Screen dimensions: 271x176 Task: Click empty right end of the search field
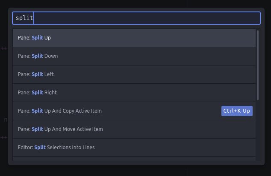239,18
